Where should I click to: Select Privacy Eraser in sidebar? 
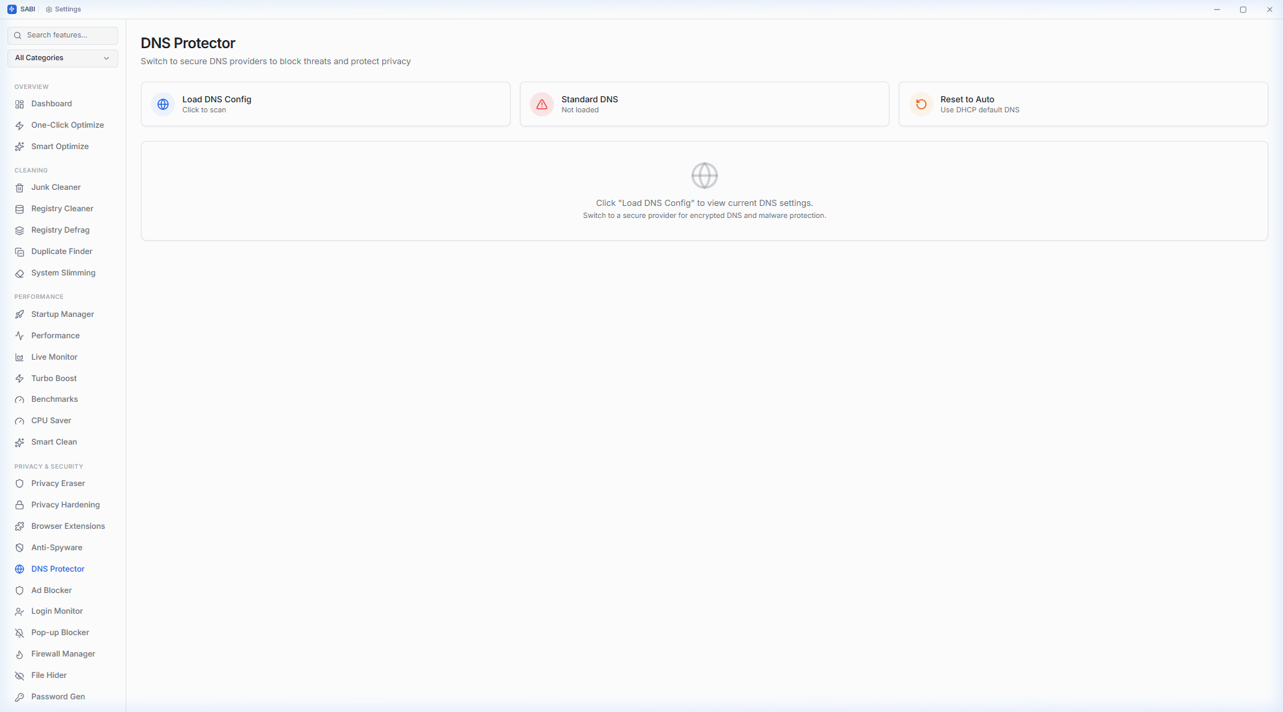(58, 483)
